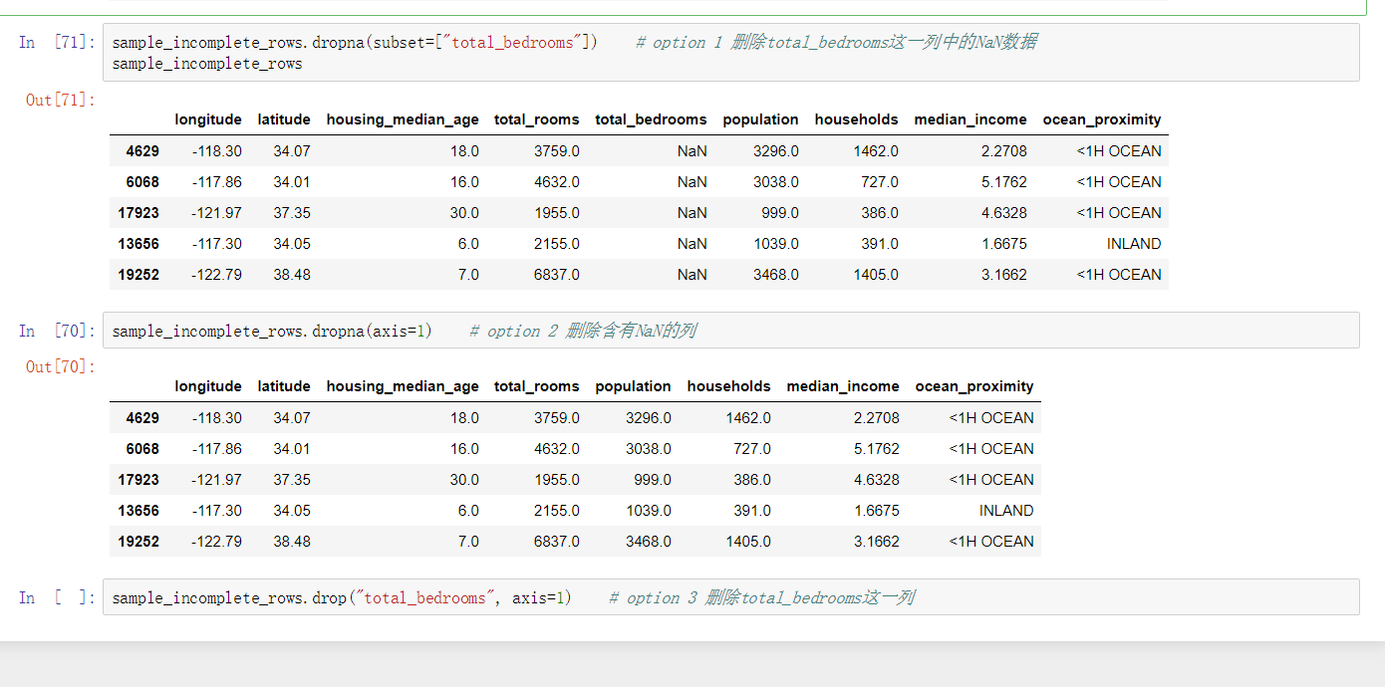
Task: Select row index 17923 in Out[71]
Action: tap(139, 212)
